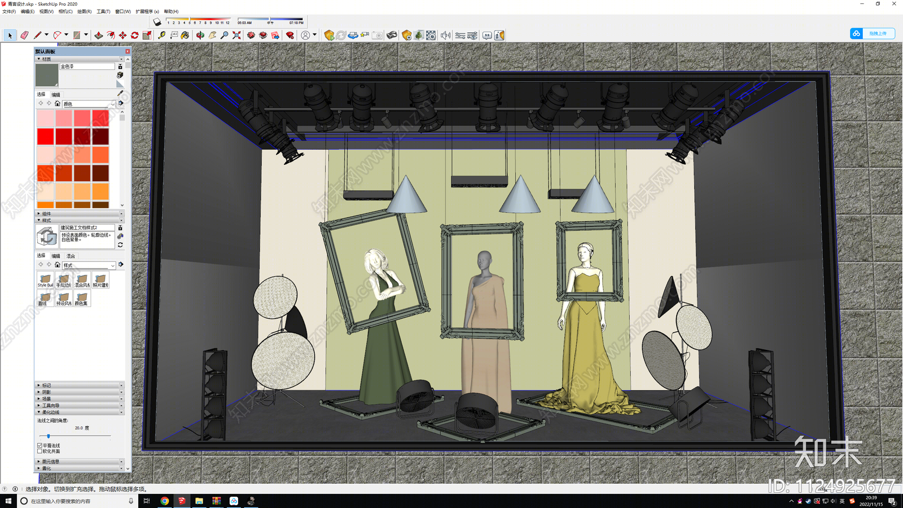The image size is (903, 508).
Task: Pick the Scale tool
Action: click(147, 35)
